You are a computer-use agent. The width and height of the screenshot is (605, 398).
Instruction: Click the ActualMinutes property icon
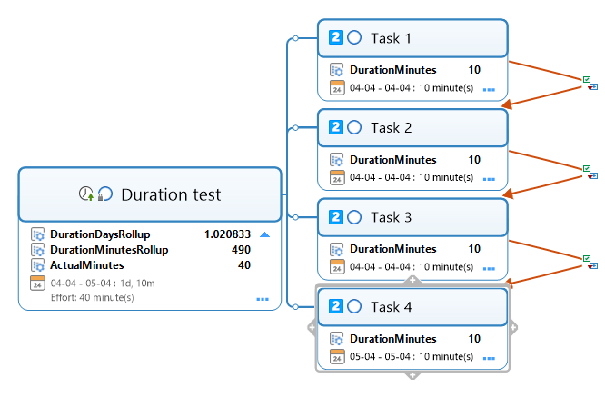point(38,265)
